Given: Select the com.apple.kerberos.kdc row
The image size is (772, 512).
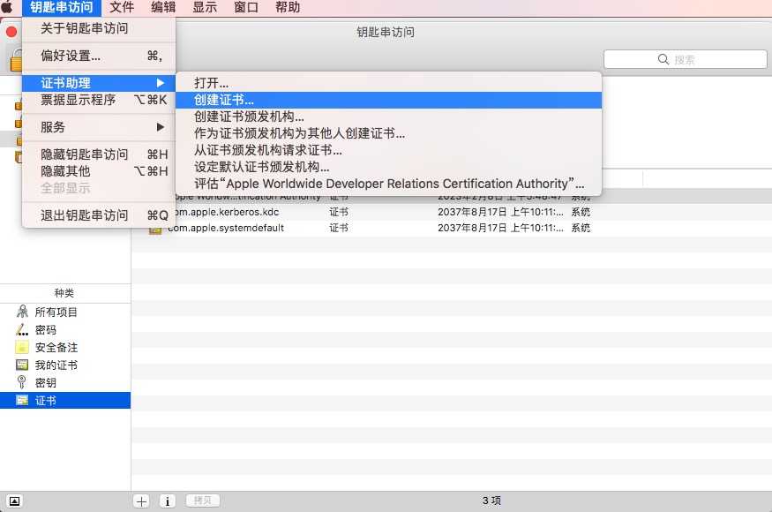Looking at the screenshot, I should (x=452, y=212).
